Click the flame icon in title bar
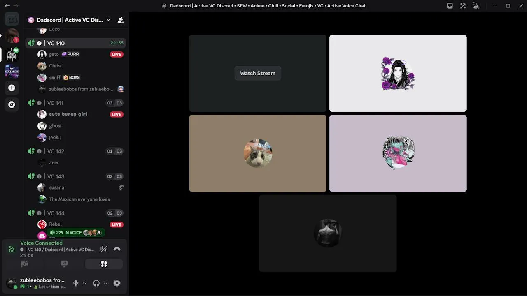The width and height of the screenshot is (527, 296). pyautogui.click(x=476, y=6)
